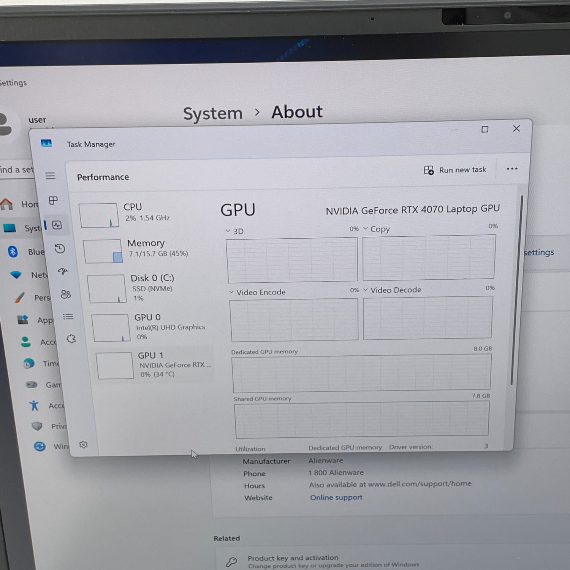570x570 pixels.
Task: Open the Online support link
Action: point(336,497)
